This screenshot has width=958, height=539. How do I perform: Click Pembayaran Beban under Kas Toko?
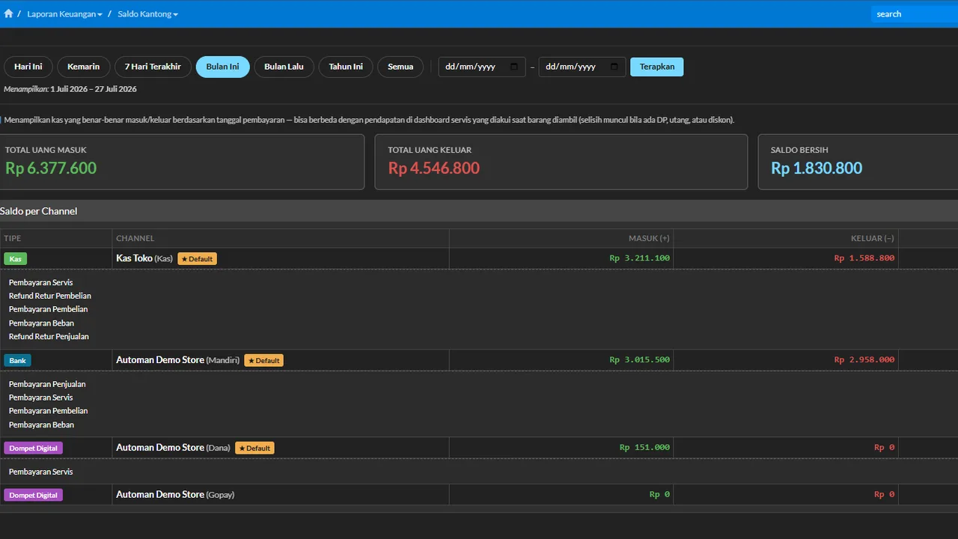pos(41,323)
